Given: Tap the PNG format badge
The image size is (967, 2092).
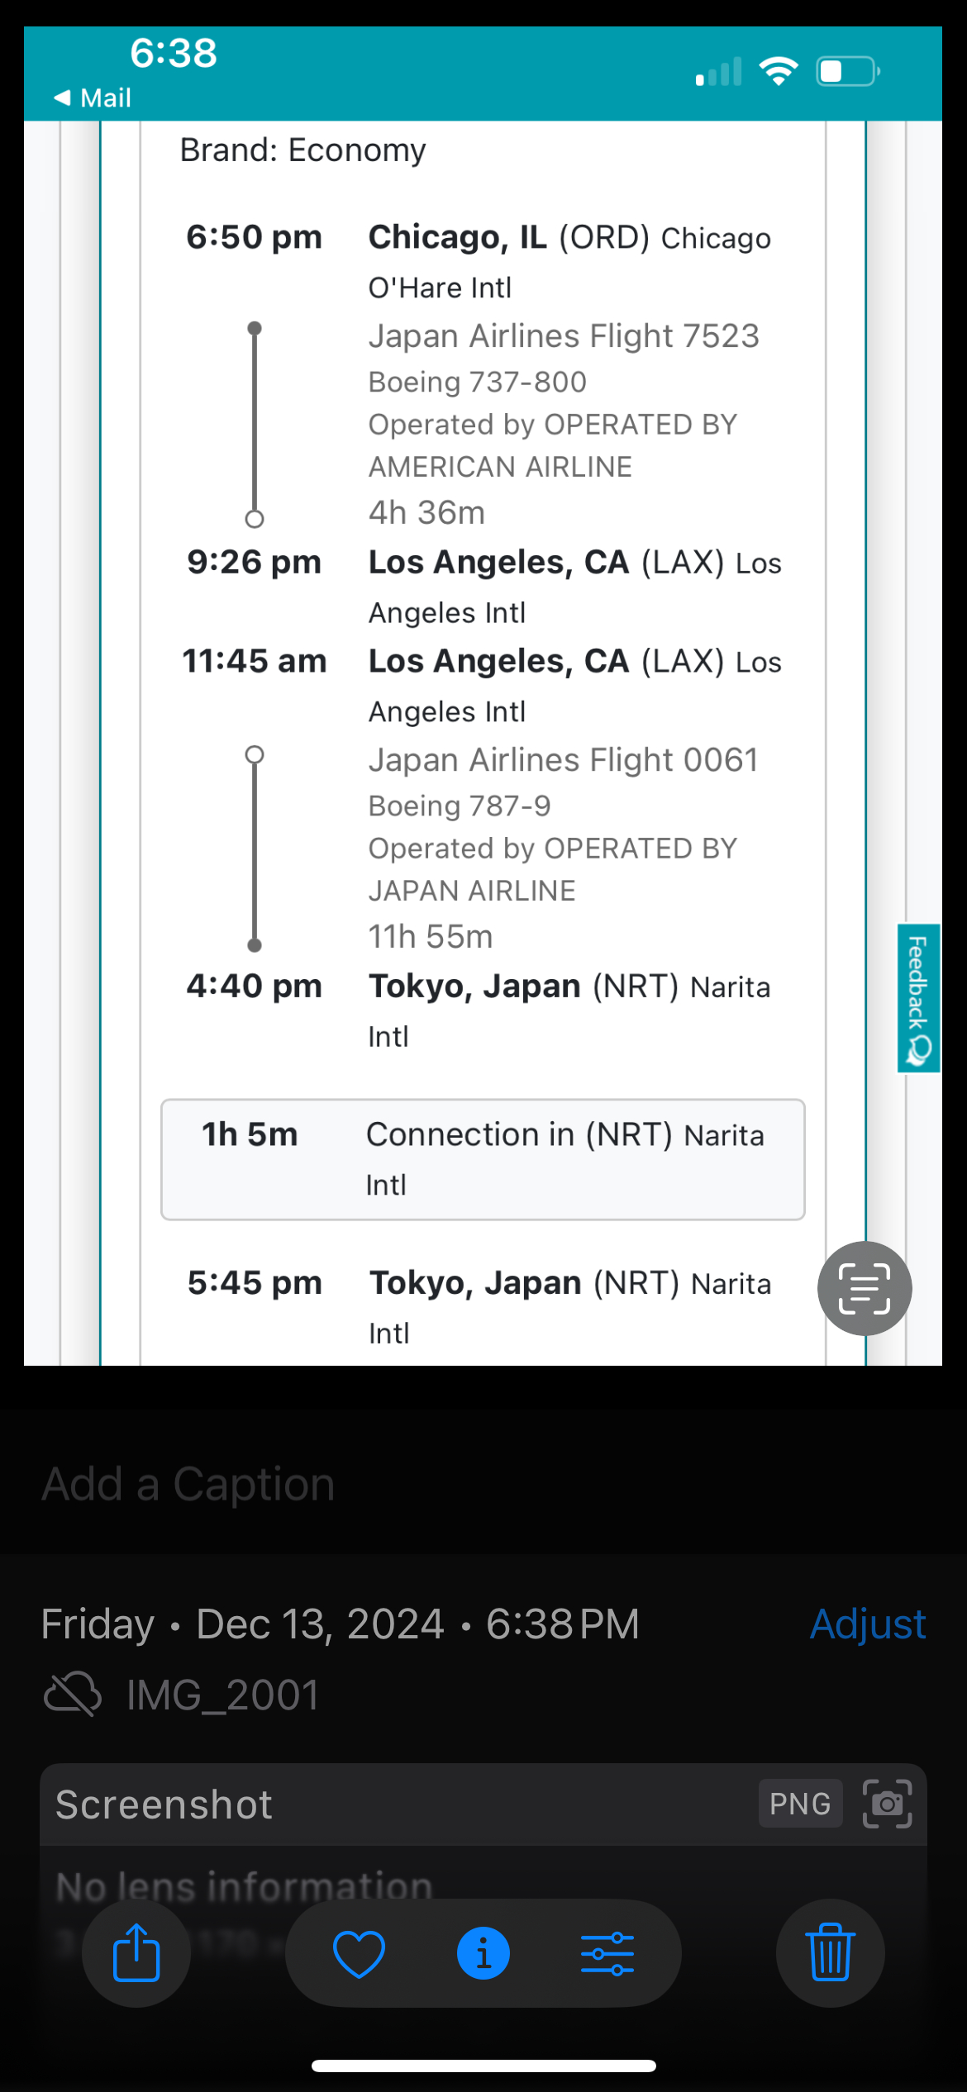Looking at the screenshot, I should (800, 1804).
